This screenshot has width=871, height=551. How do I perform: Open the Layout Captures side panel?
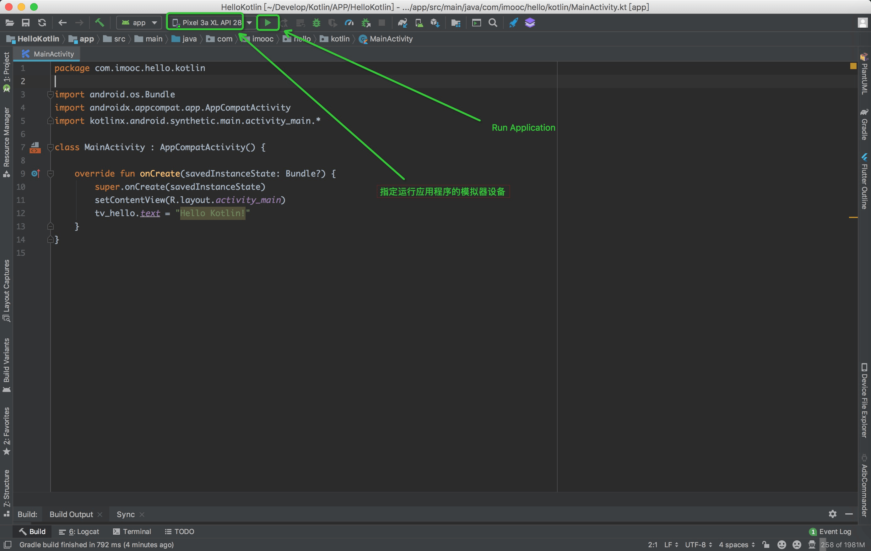7,291
